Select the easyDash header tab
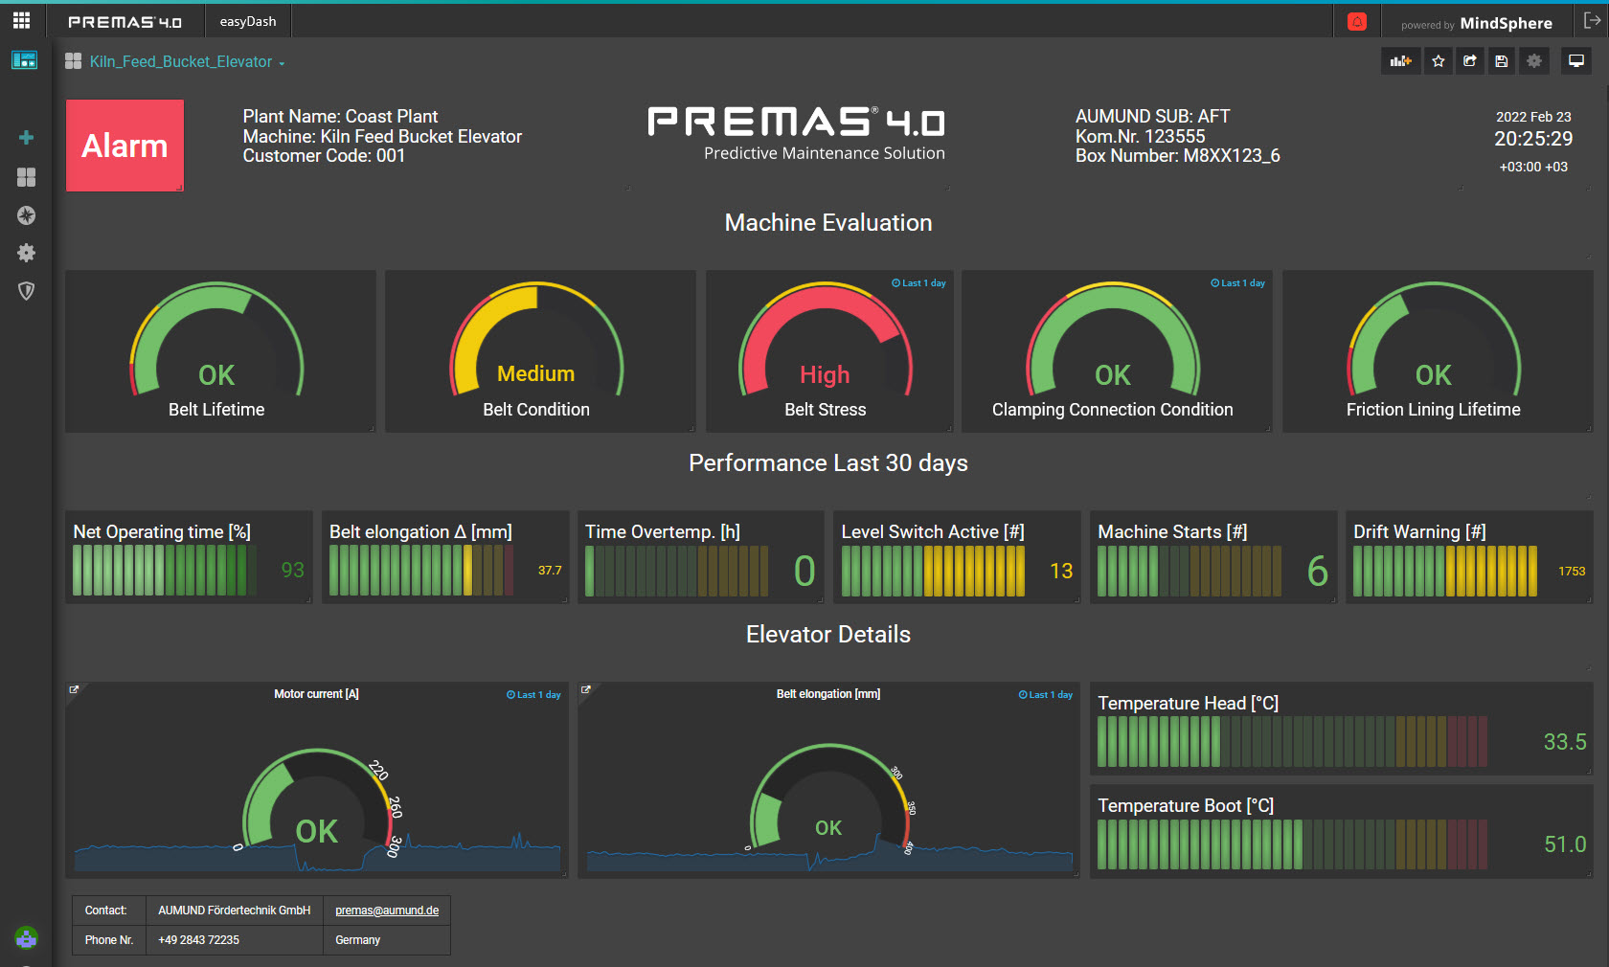 248,21
